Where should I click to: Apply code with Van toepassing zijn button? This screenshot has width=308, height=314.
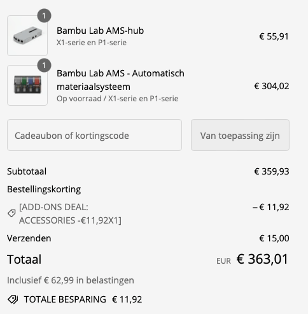pos(240,135)
